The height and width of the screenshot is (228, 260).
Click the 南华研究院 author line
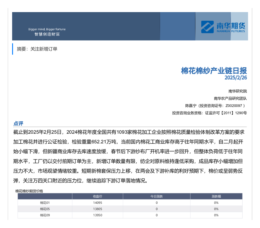tap(237, 91)
